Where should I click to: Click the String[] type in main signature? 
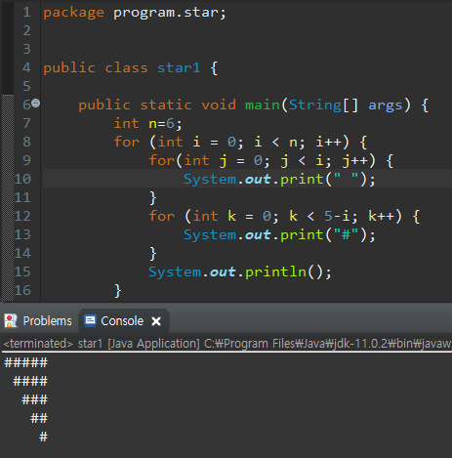(323, 105)
